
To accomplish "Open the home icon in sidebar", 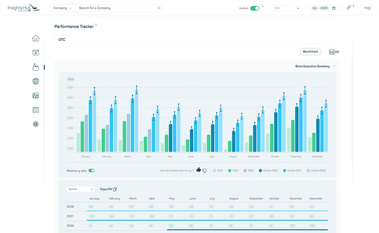I will [36, 38].
